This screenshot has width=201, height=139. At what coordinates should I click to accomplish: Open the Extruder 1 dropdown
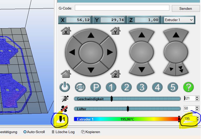[x=179, y=20]
